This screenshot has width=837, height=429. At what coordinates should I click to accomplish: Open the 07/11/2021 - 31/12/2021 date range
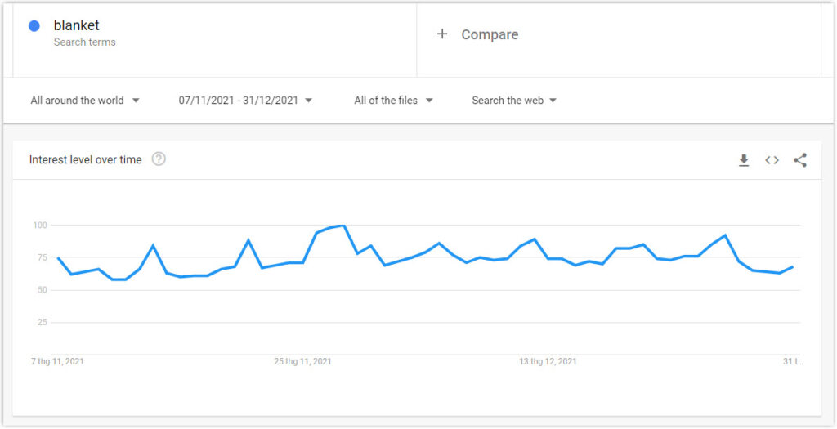(x=245, y=101)
